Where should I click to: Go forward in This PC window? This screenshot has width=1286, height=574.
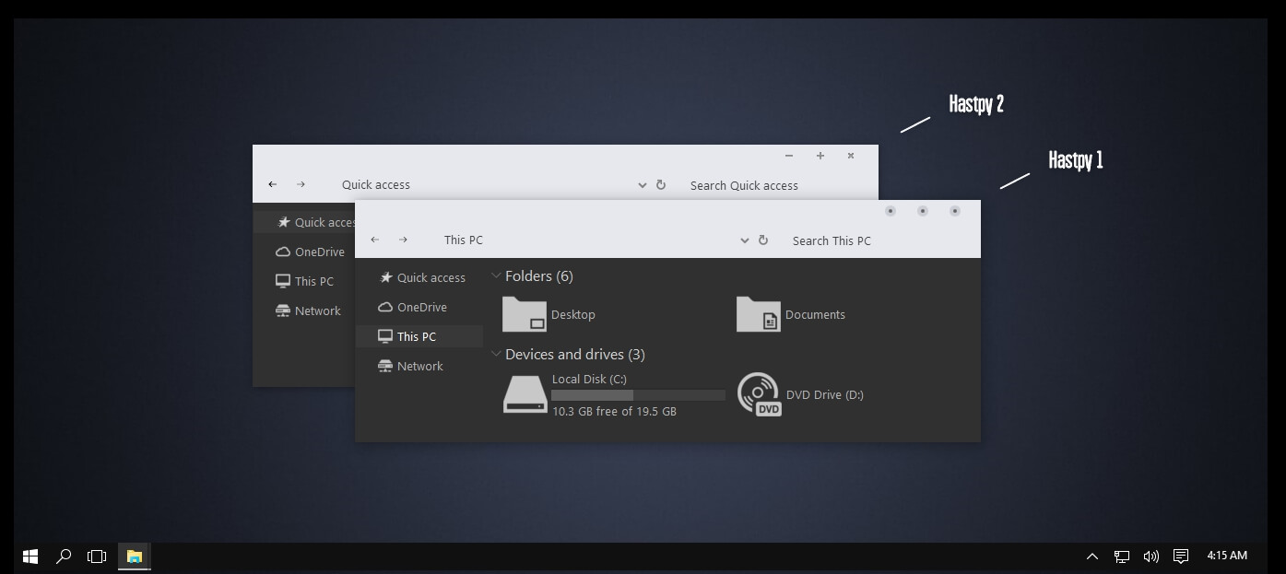pyautogui.click(x=403, y=240)
